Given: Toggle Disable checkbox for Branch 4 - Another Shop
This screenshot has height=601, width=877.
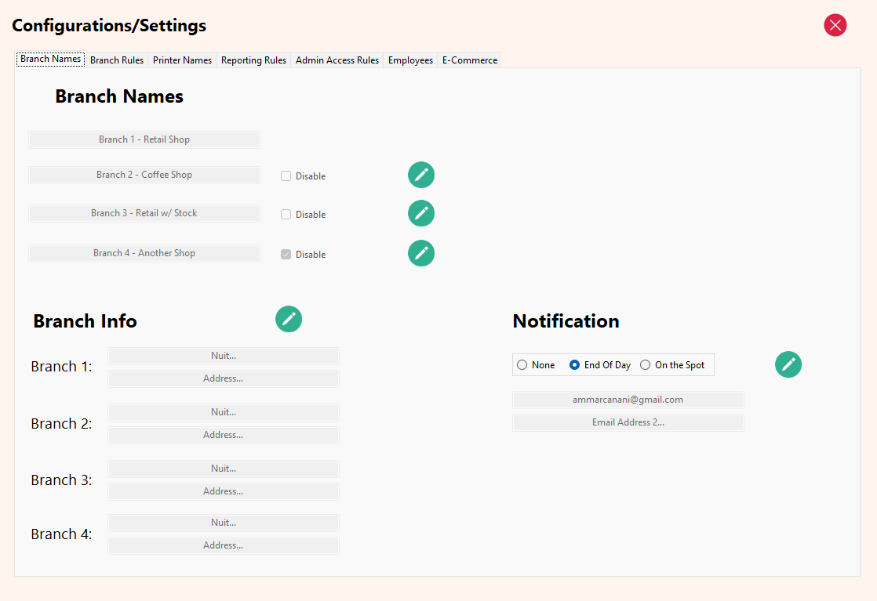Looking at the screenshot, I should point(286,254).
